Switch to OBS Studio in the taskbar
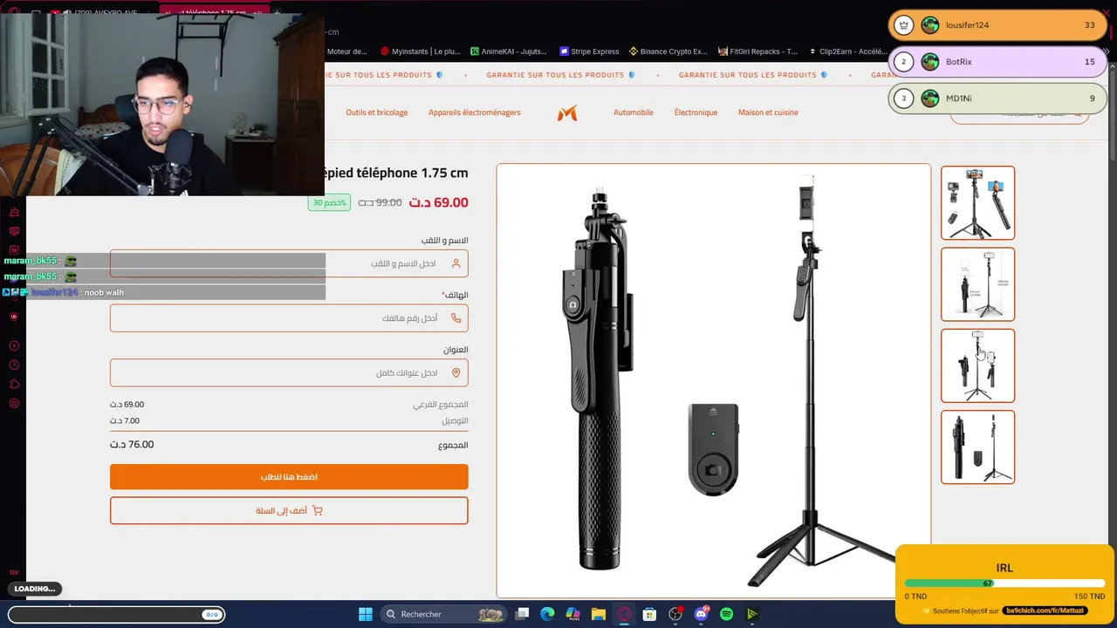Screen dimensions: 1117x628 pos(675,614)
